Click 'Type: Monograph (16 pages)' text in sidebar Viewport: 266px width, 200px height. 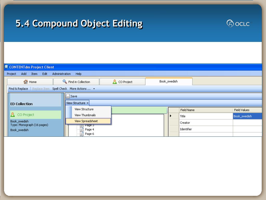pos(29,125)
